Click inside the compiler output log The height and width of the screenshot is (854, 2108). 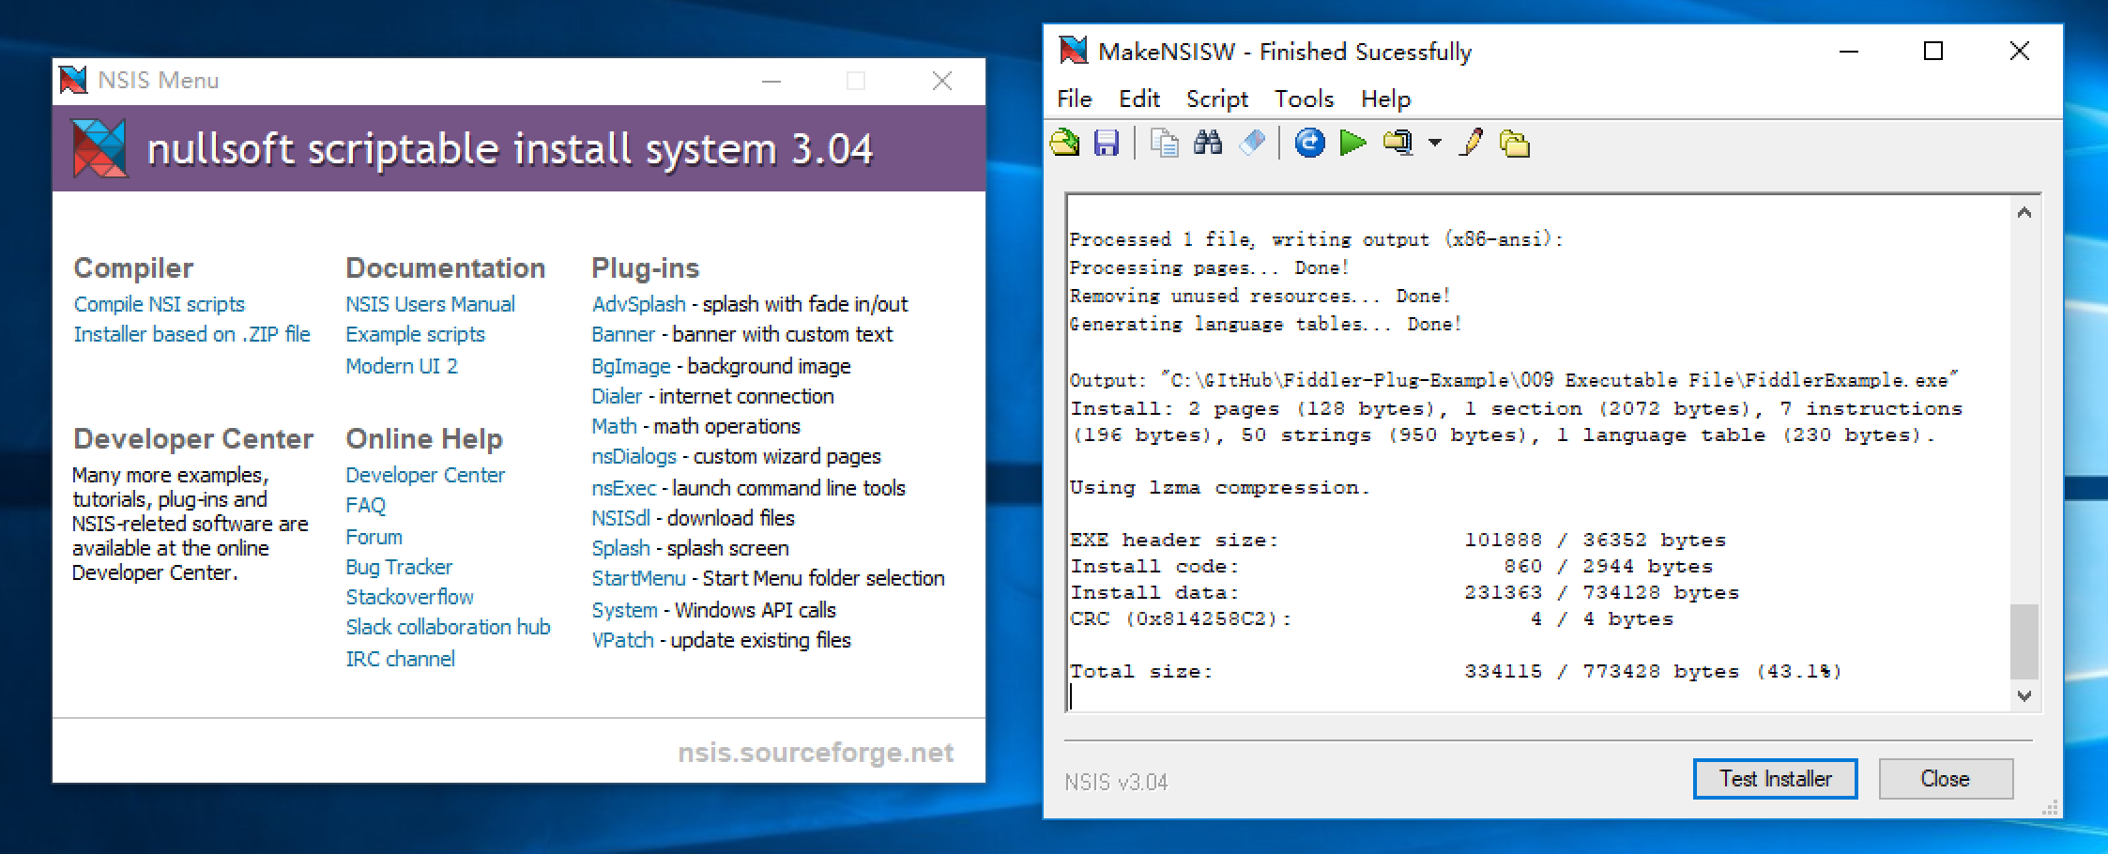click(1539, 452)
